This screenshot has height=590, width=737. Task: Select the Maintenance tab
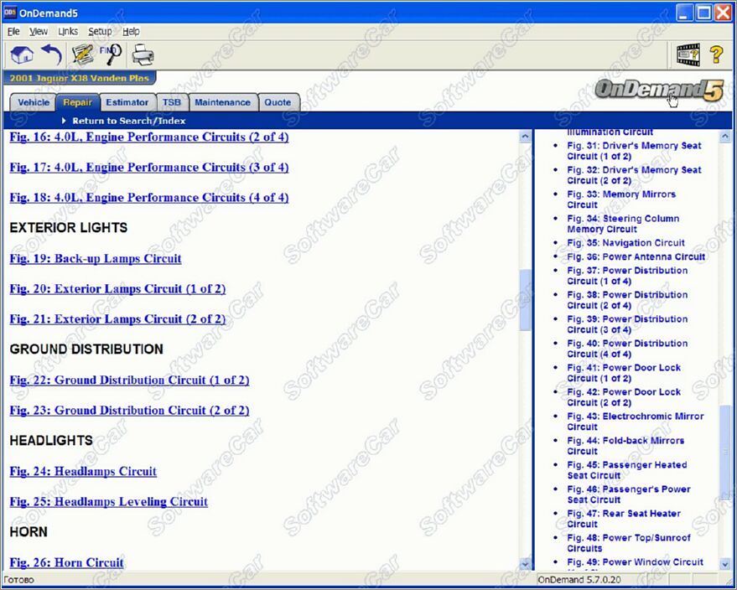(222, 102)
